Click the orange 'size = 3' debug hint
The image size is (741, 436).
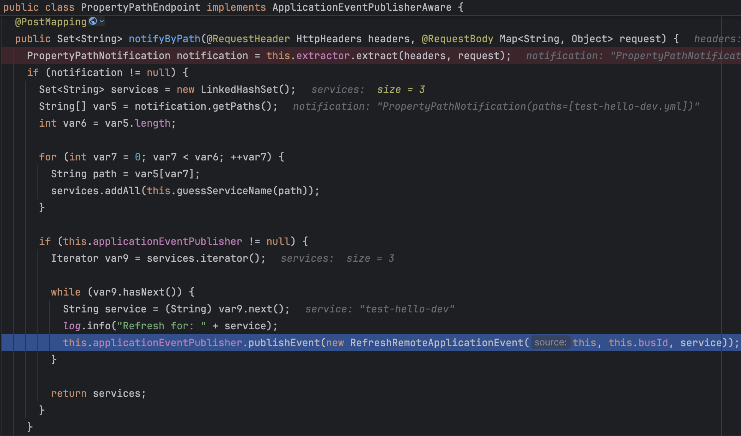pos(401,89)
